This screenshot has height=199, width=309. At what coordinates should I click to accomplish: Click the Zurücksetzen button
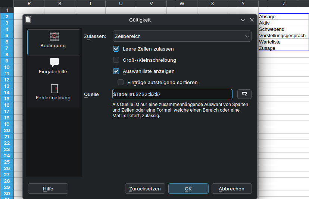click(145, 189)
